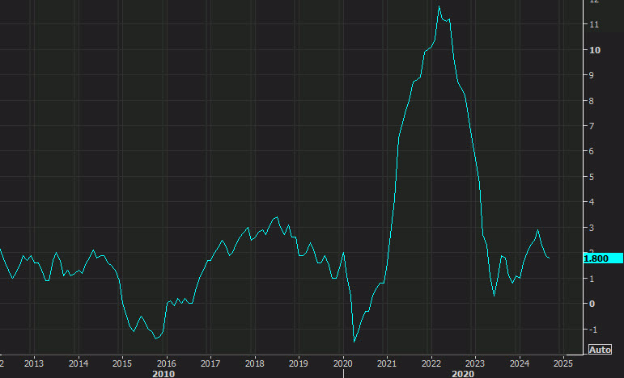Click the 2022 year tick label
This screenshot has width=624, height=378.
point(431,363)
